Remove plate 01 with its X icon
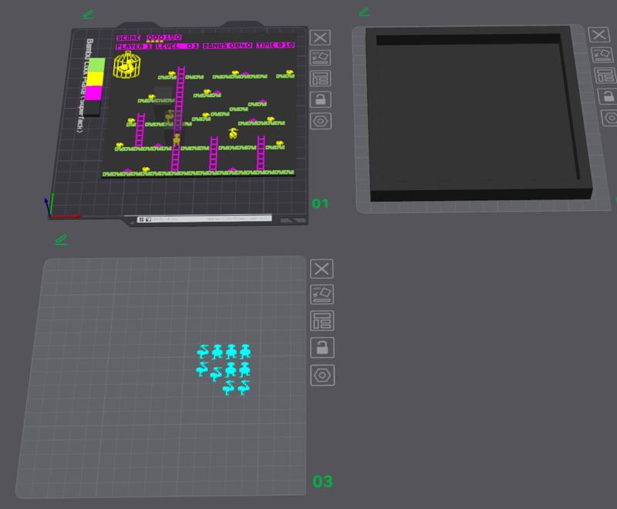Viewport: 617px width, 509px height. point(320,38)
